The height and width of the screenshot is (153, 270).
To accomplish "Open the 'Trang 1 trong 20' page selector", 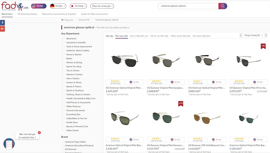I will click(254, 35).
